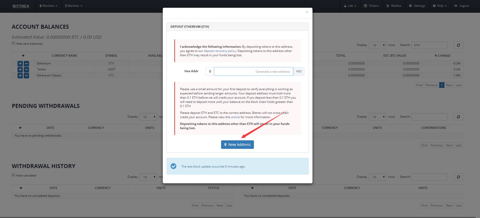
Task: Refresh the account balances table
Action: tap(458, 45)
